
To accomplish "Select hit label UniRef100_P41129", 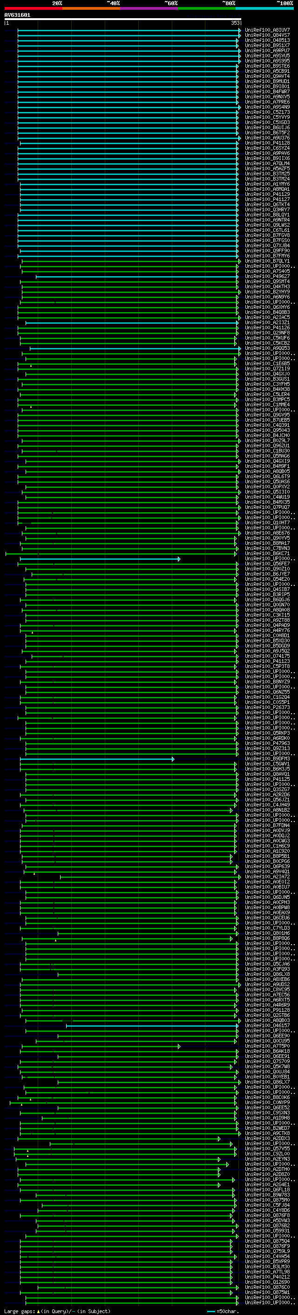I will tap(267, 195).
